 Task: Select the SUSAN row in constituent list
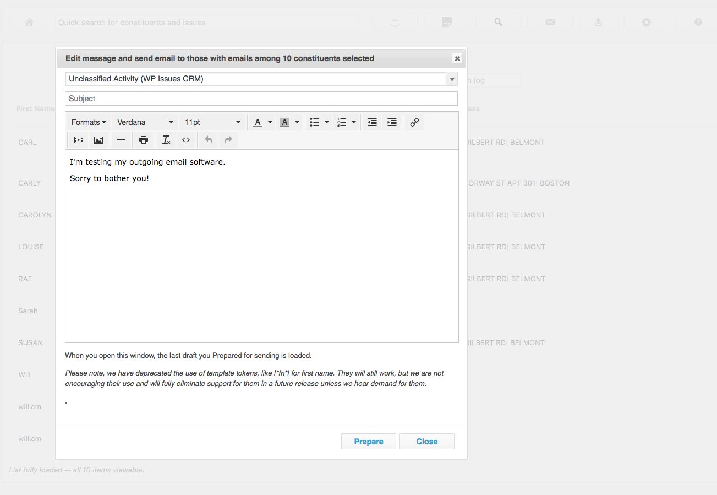coord(30,342)
